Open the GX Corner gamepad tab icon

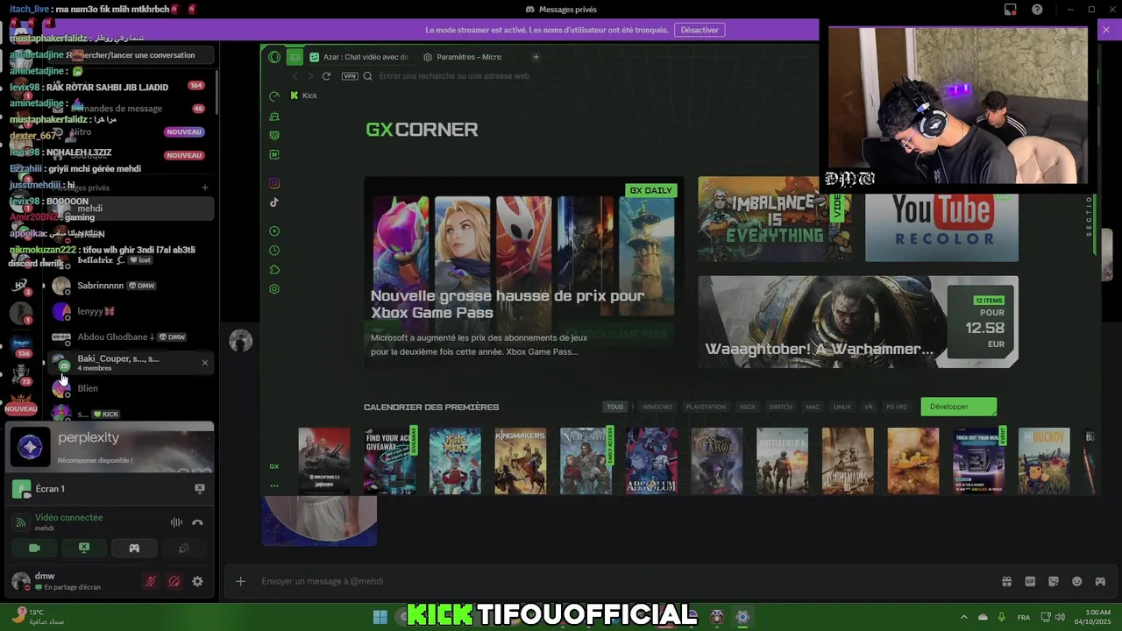(x=295, y=57)
